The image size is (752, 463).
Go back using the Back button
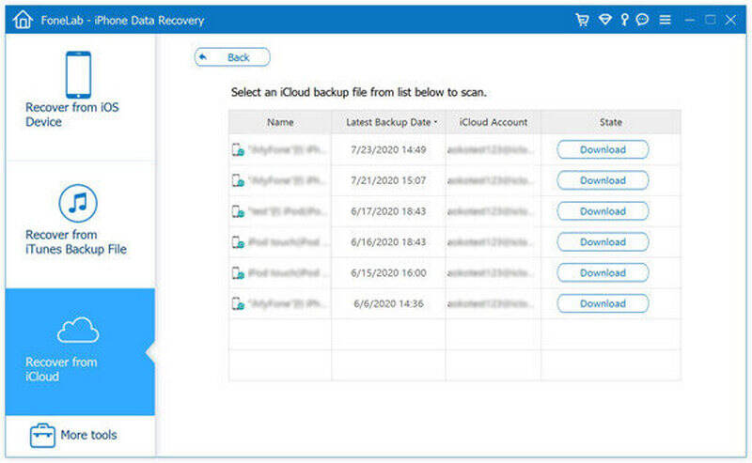232,57
